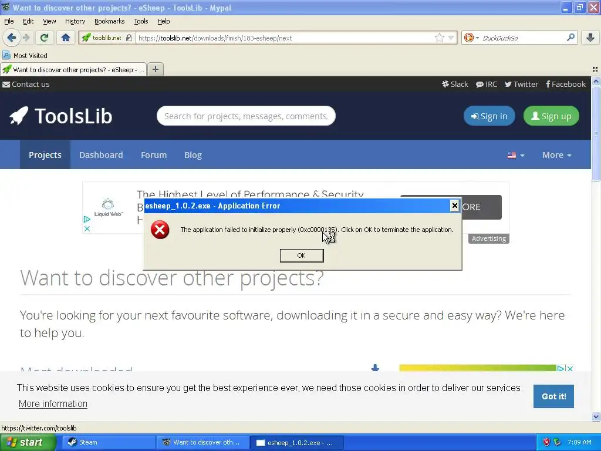Switch to Steam in the taskbar
This screenshot has width=601, height=451.
pyautogui.click(x=109, y=442)
